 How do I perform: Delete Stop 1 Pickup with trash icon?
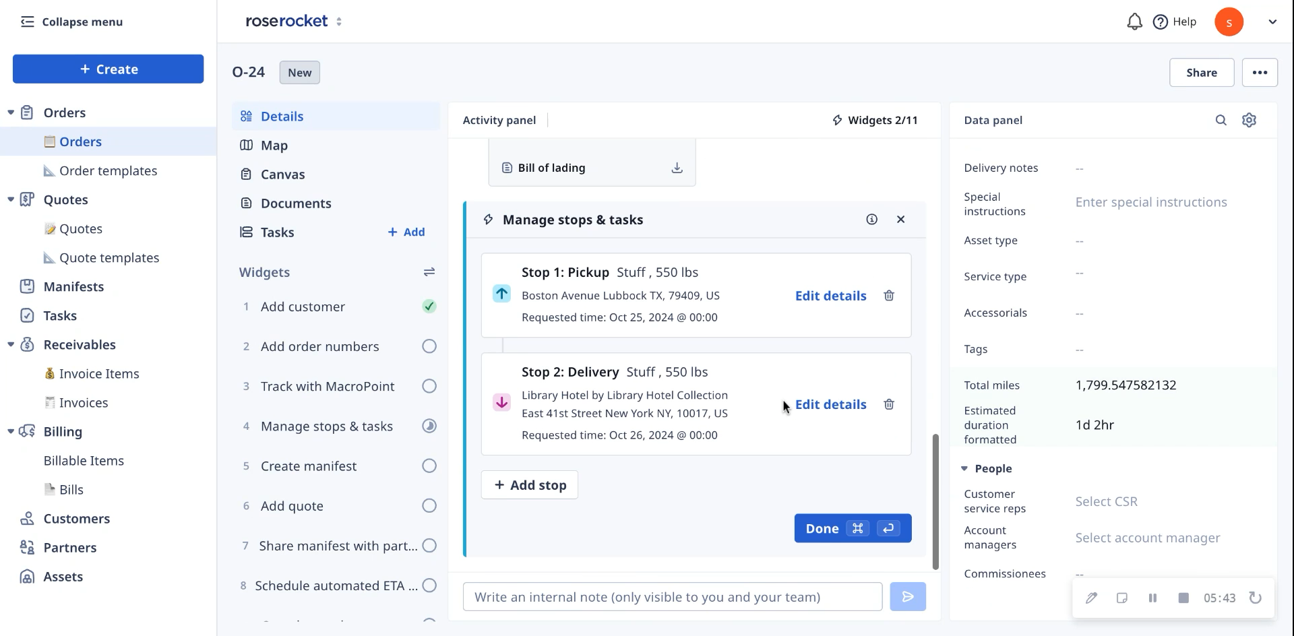click(889, 296)
